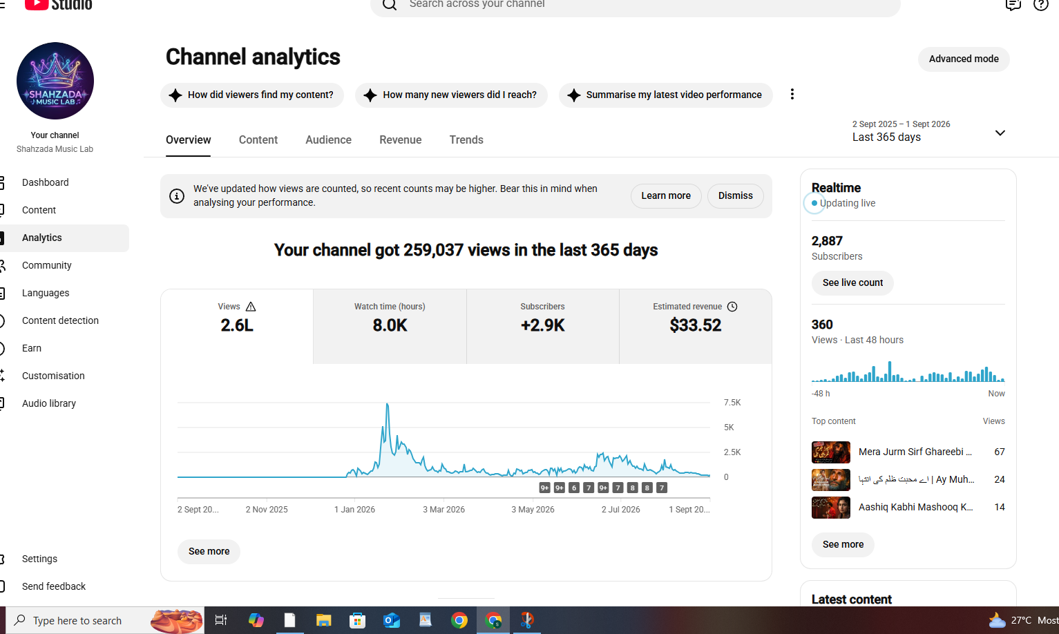The image size is (1059, 634).
Task: Click 'See more' in the Realtime card
Action: pyautogui.click(x=843, y=545)
